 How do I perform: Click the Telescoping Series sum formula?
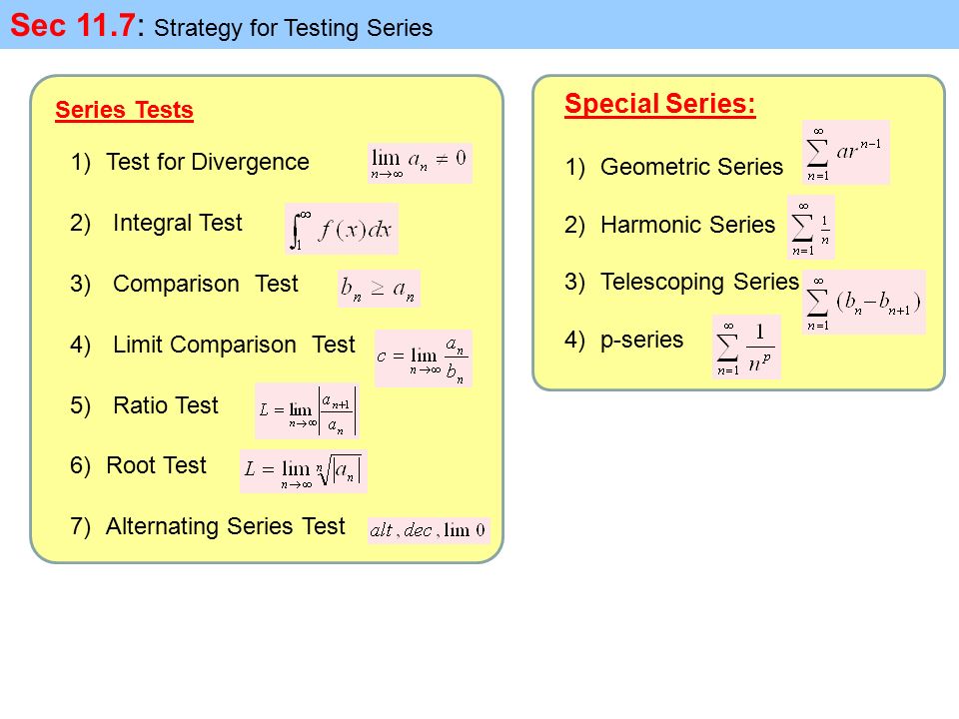click(864, 302)
